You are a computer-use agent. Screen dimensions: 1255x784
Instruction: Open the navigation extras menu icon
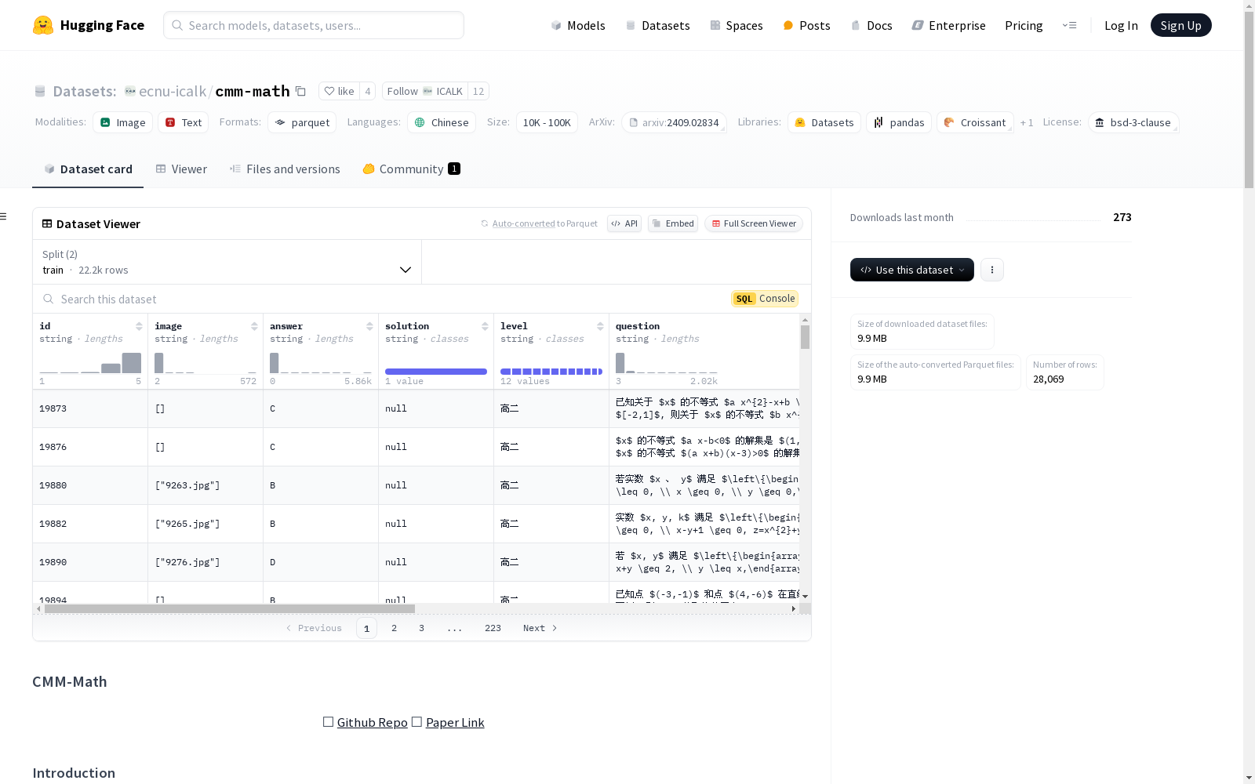click(1069, 25)
